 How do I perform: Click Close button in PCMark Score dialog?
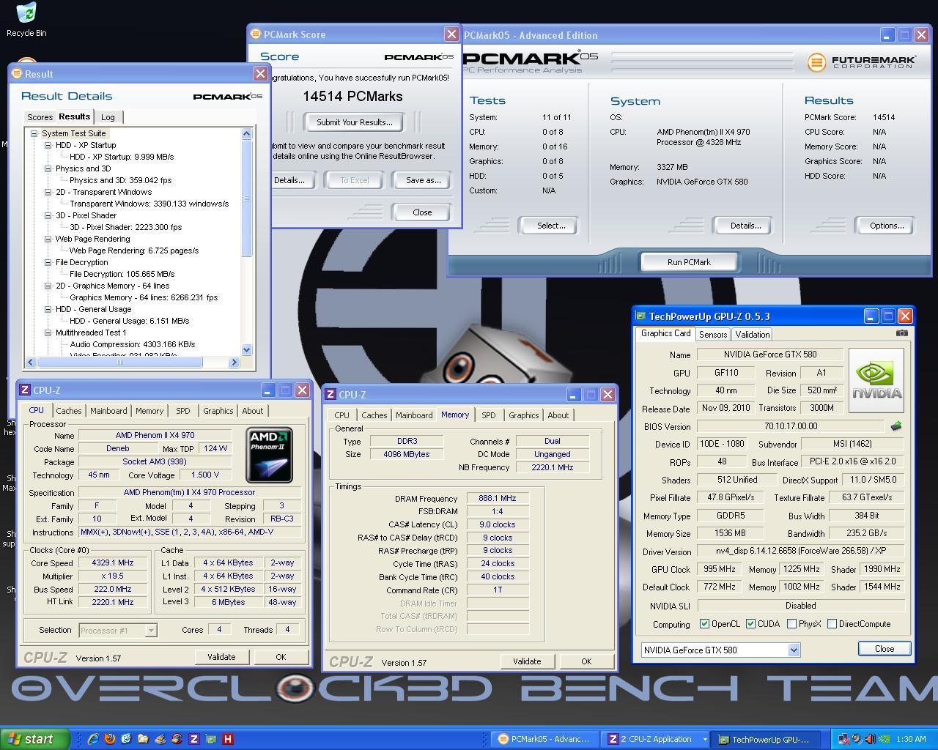pyautogui.click(x=422, y=212)
